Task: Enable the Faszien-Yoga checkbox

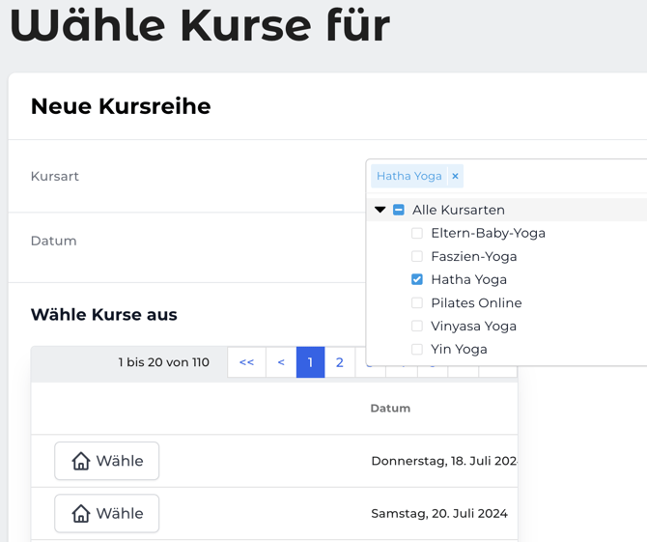Action: [417, 256]
